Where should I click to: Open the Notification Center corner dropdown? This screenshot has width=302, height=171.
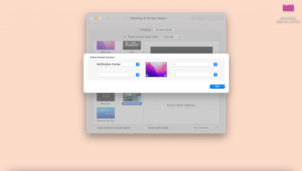click(117, 64)
